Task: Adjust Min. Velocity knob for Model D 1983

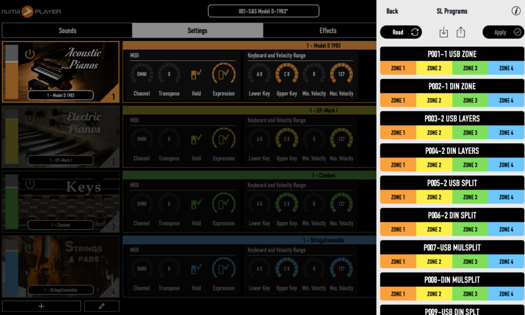Action: click(x=314, y=74)
